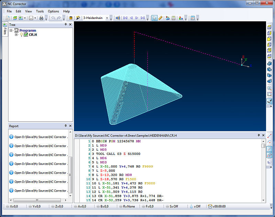
Task: Click the paintbrush icon in right toolbar
Action: click(x=269, y=101)
